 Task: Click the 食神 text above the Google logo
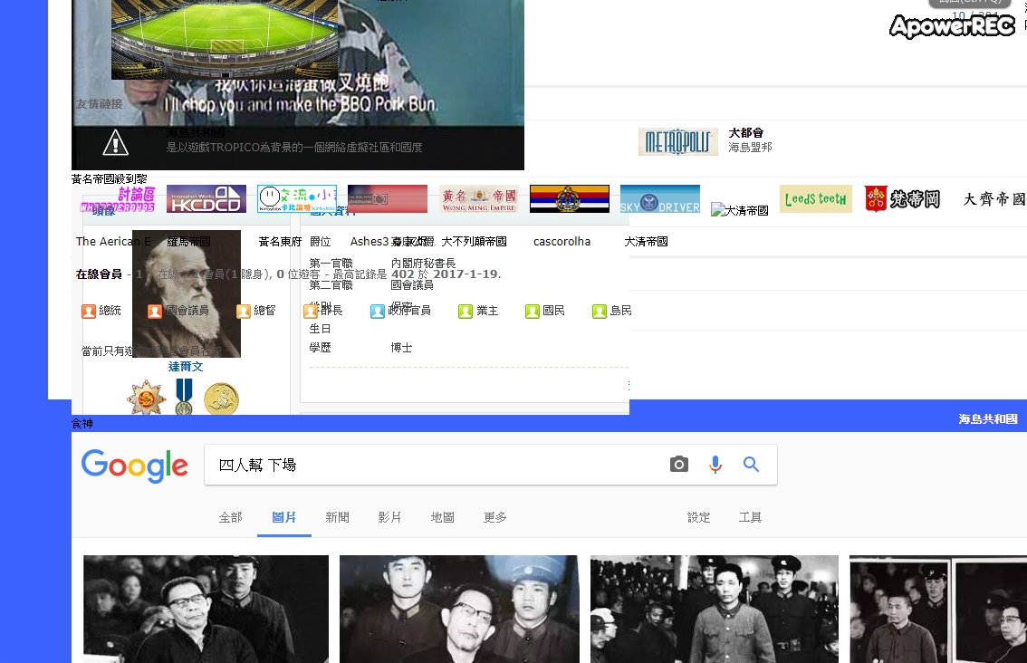click(82, 424)
